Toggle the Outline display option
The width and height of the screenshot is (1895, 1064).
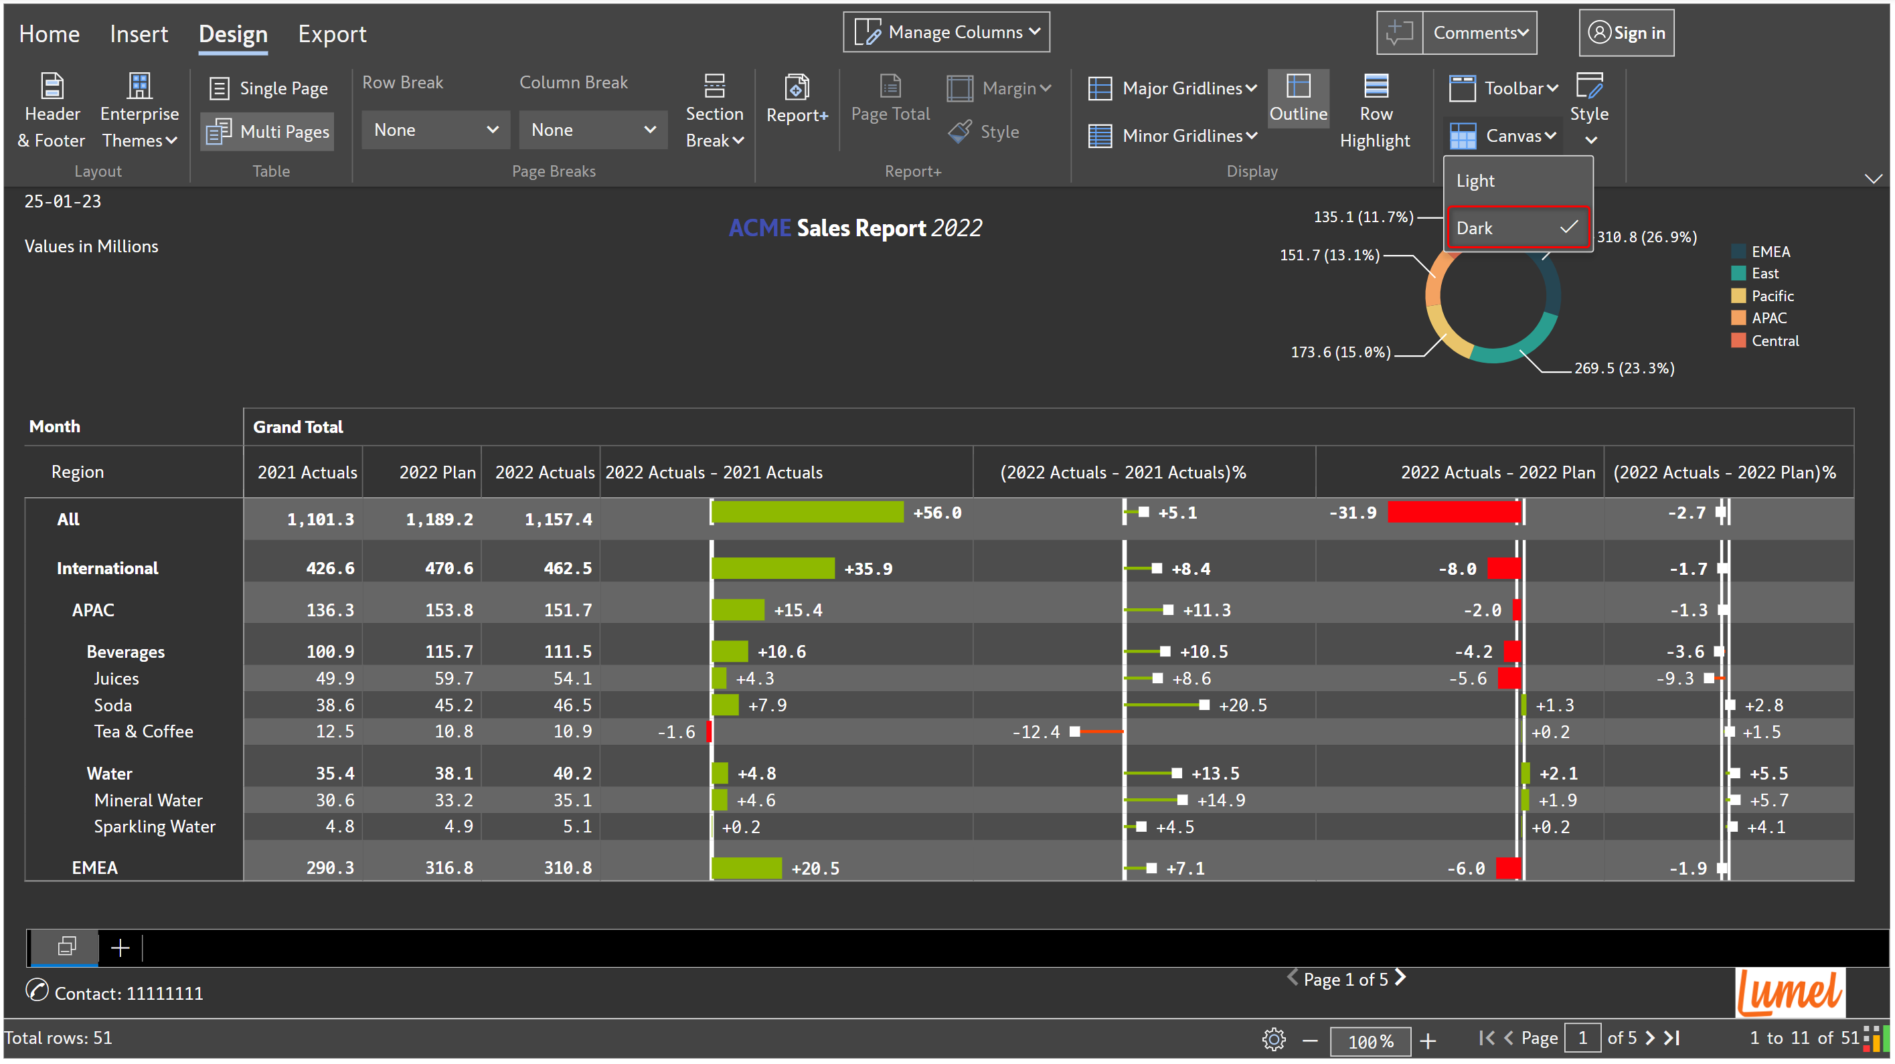1298,98
